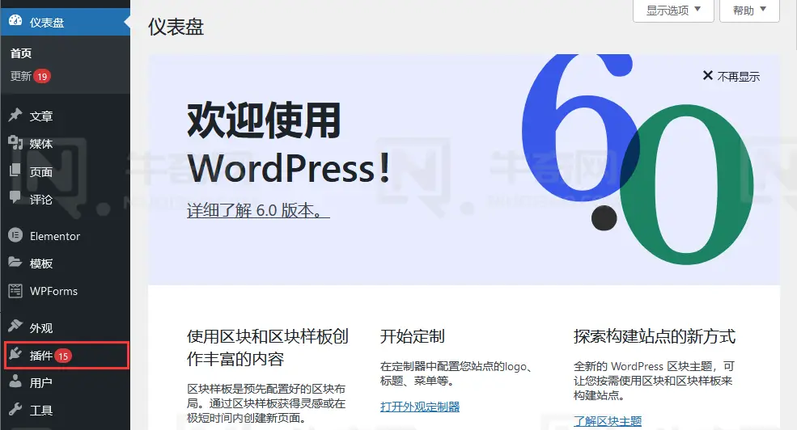Image resolution: width=797 pixels, height=430 pixels.
Task: Click the 使用区块和区块样板创作丰富的内容 heading
Action: click(267, 348)
